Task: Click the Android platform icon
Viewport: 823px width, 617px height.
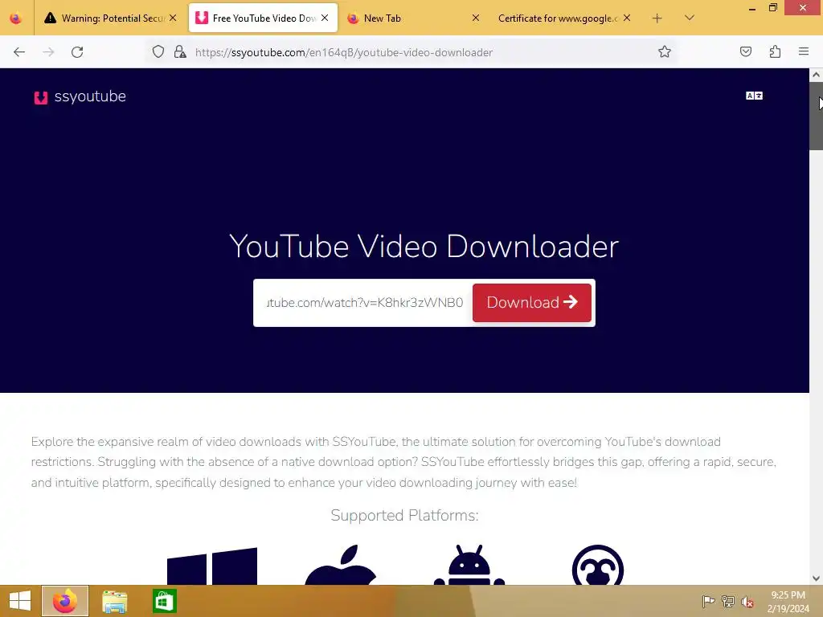Action: coord(469,565)
